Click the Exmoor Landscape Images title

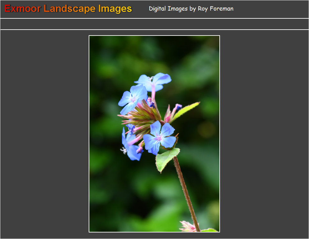(x=68, y=9)
